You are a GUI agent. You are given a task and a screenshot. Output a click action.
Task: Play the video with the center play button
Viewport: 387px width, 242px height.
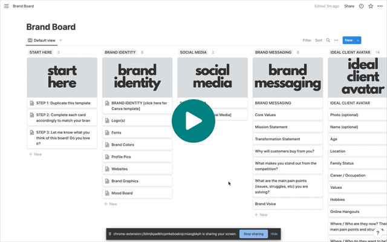click(x=193, y=121)
